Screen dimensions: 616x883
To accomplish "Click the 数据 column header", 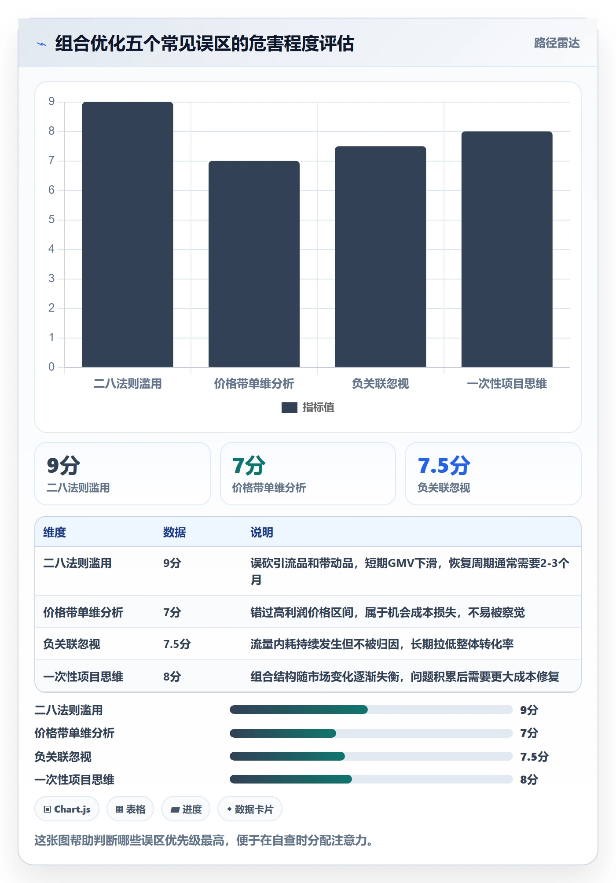I will (x=175, y=532).
